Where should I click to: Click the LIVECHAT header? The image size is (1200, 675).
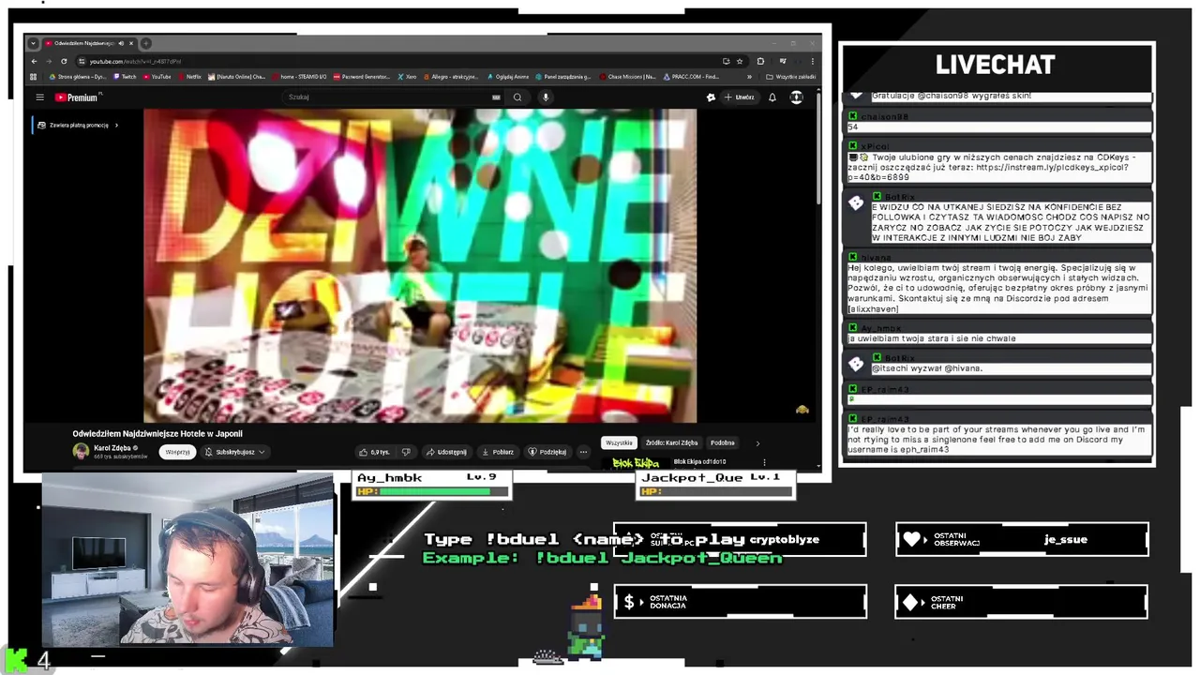[995, 65]
